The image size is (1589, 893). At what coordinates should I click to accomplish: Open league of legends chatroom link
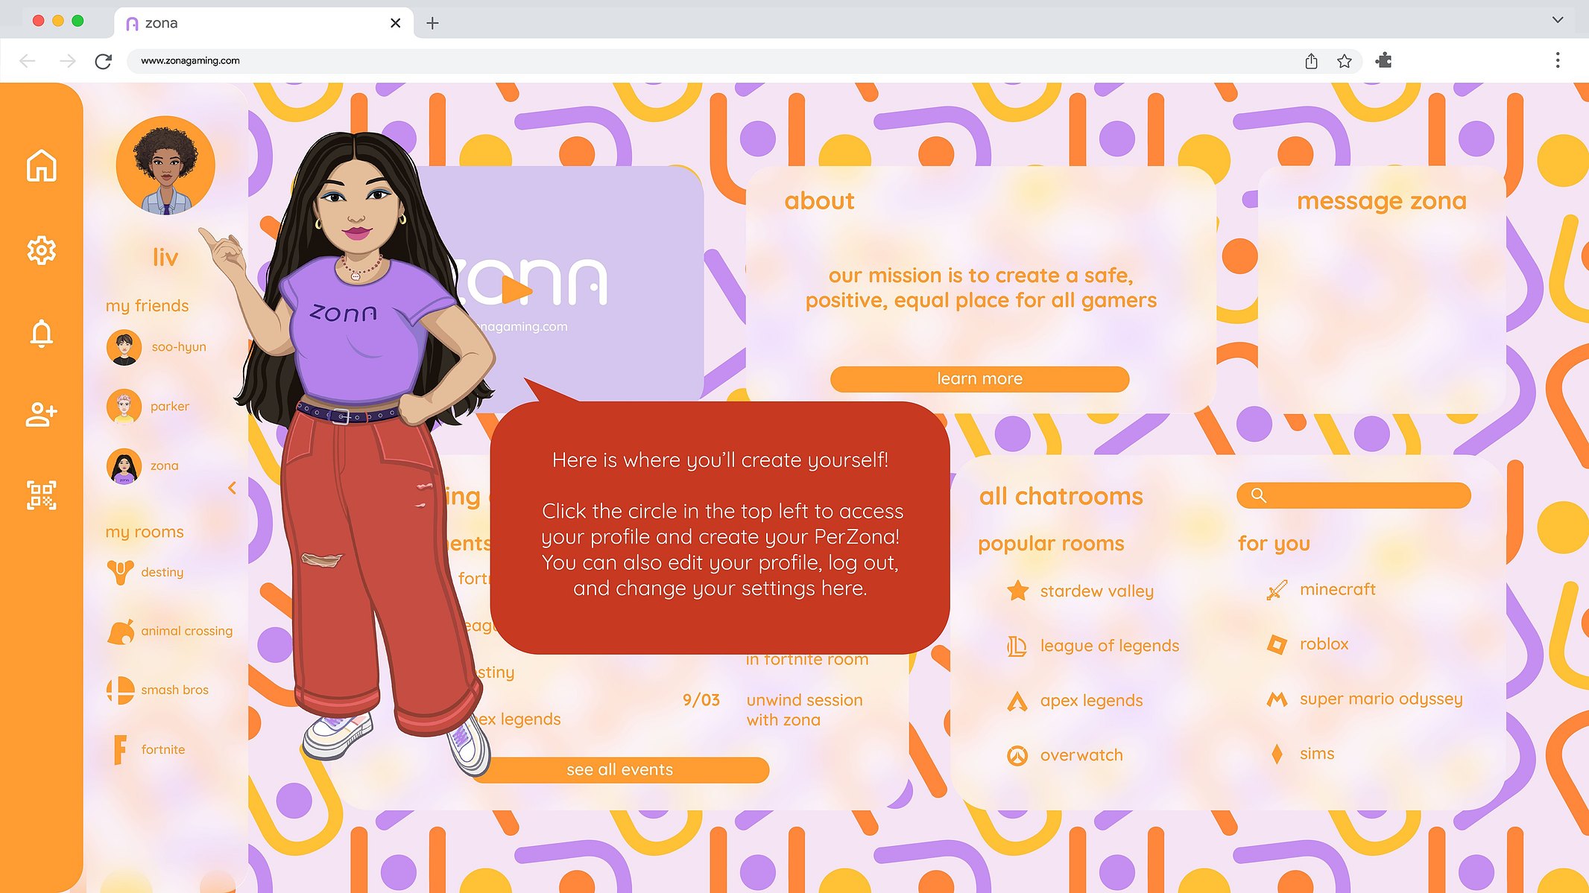point(1109,646)
